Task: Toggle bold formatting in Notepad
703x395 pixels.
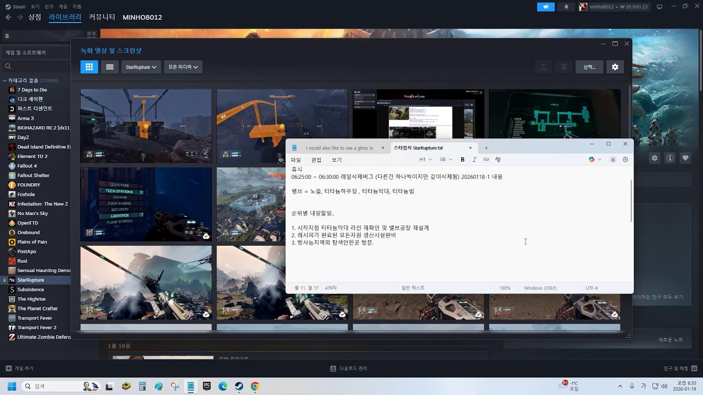Action: pos(462,160)
